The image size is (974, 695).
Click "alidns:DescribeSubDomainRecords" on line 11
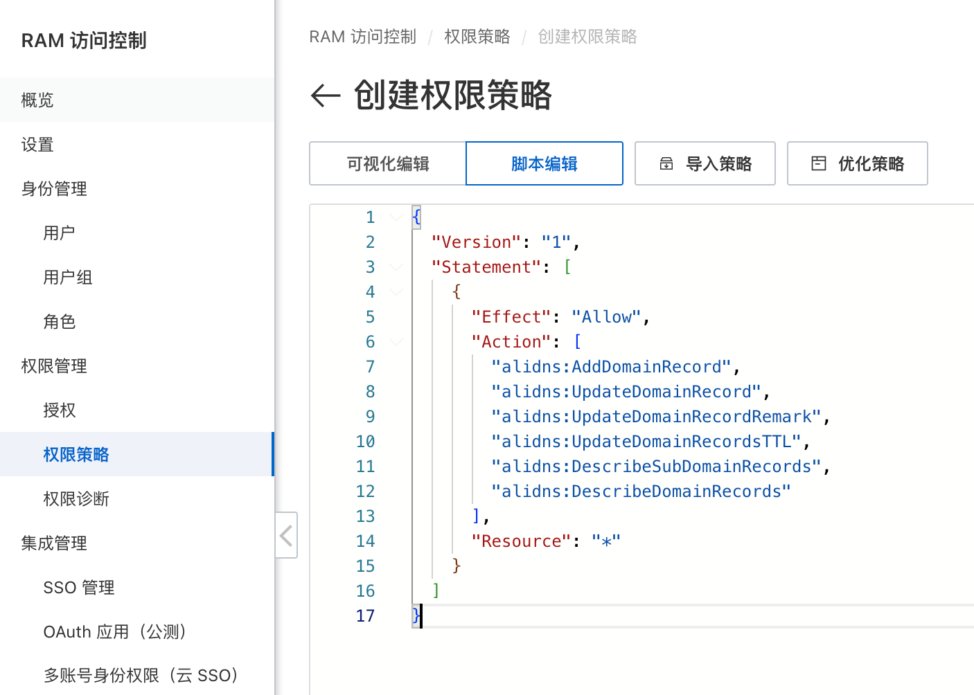click(x=657, y=467)
